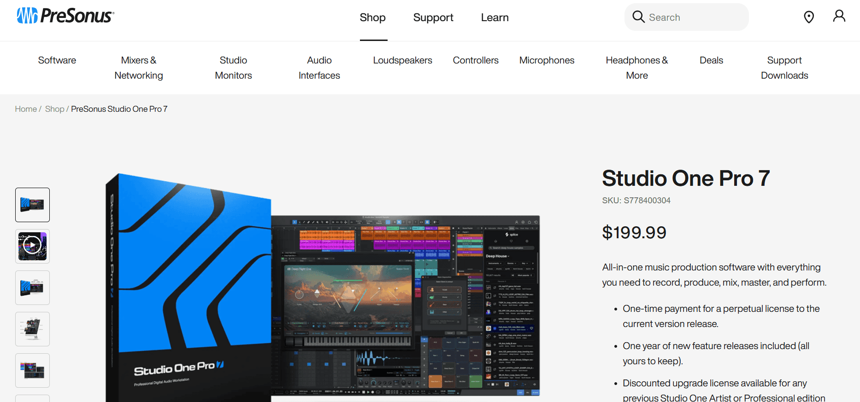Open Support Downloads link
860x402 pixels.
[784, 68]
